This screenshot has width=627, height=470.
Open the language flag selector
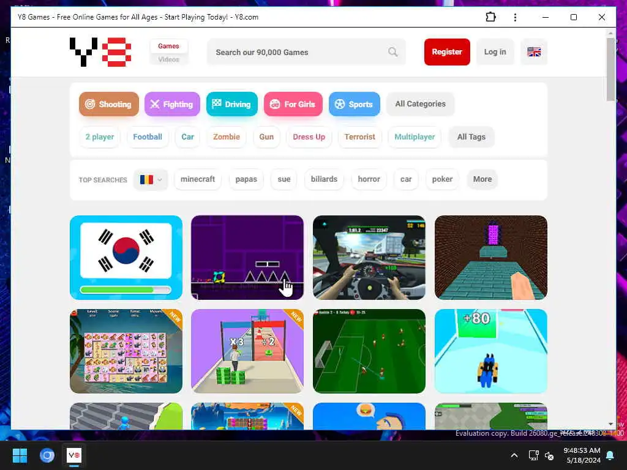point(534,52)
